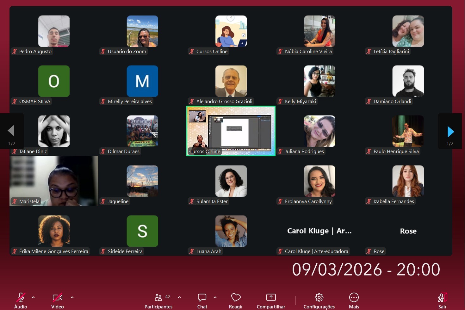This screenshot has height=310, width=465.
Task: Click the Reagir heart icon
Action: point(236,297)
